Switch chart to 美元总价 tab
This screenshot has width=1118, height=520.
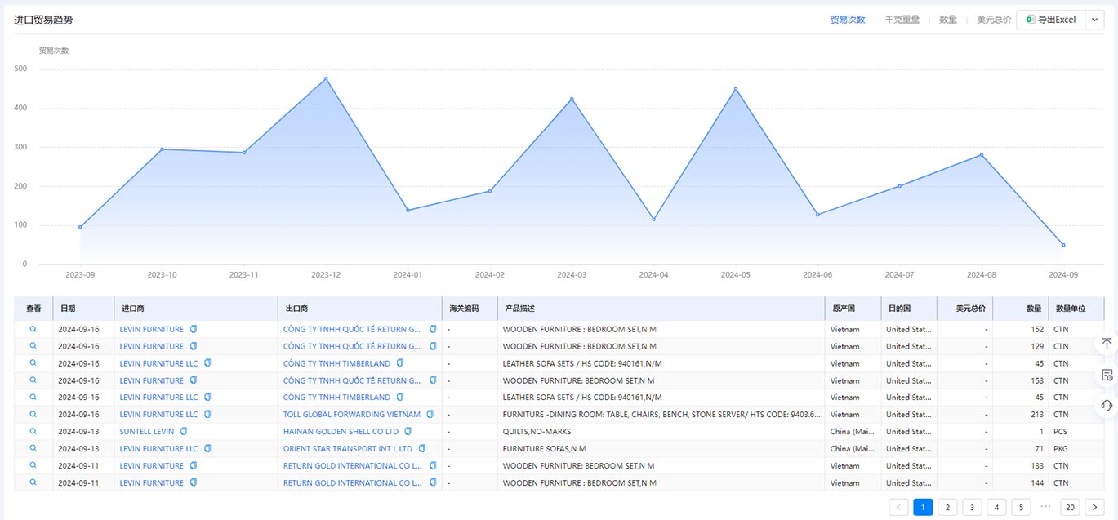pyautogui.click(x=993, y=20)
